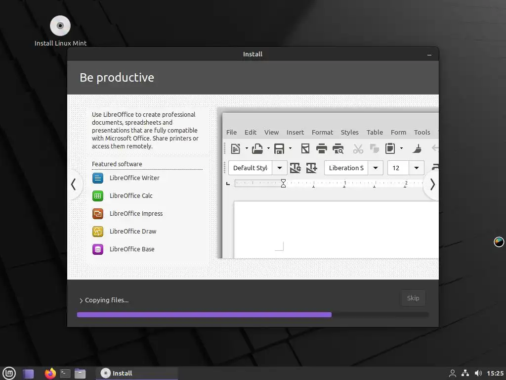
Task: Open the Insert menu in preview
Action: click(295, 133)
